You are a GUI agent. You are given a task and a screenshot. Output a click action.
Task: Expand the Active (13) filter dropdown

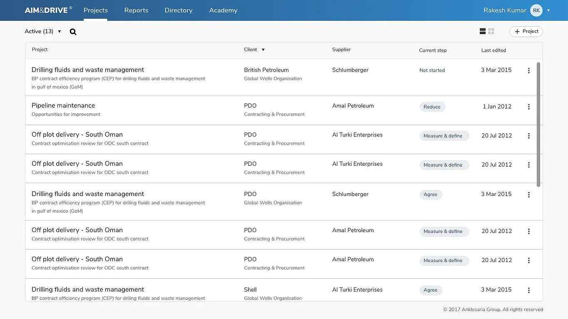43,31
